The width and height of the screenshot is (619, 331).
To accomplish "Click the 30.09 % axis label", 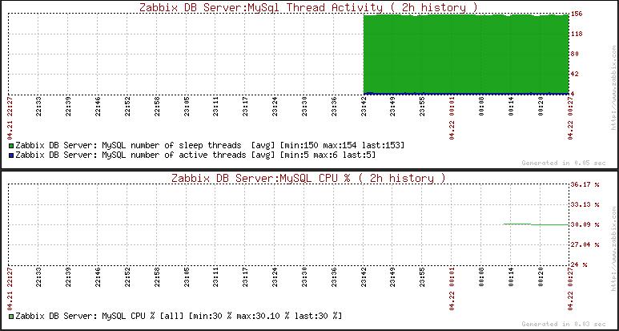I will 585,224.
